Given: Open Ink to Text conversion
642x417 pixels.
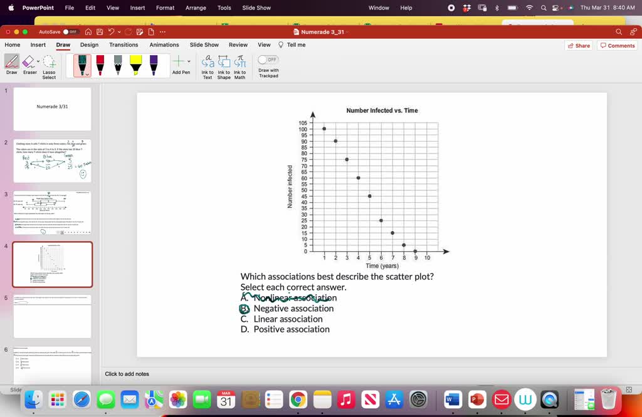Looking at the screenshot, I should (x=208, y=64).
